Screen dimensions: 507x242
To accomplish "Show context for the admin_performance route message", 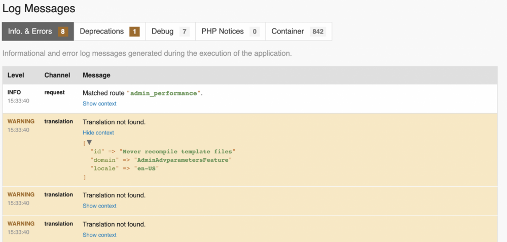I will 99,103.
